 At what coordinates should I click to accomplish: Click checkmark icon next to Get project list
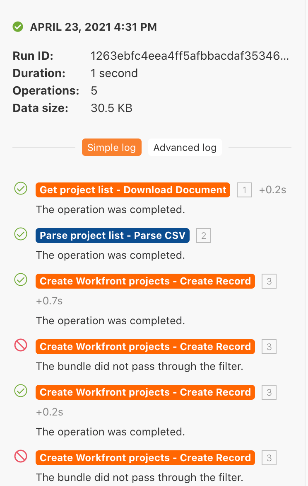coord(21,189)
